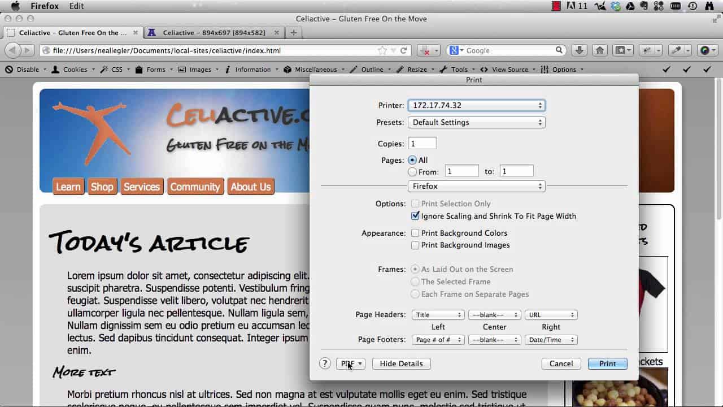This screenshot has height=407, width=723.
Task: Go to the Home page icon
Action: point(600,50)
